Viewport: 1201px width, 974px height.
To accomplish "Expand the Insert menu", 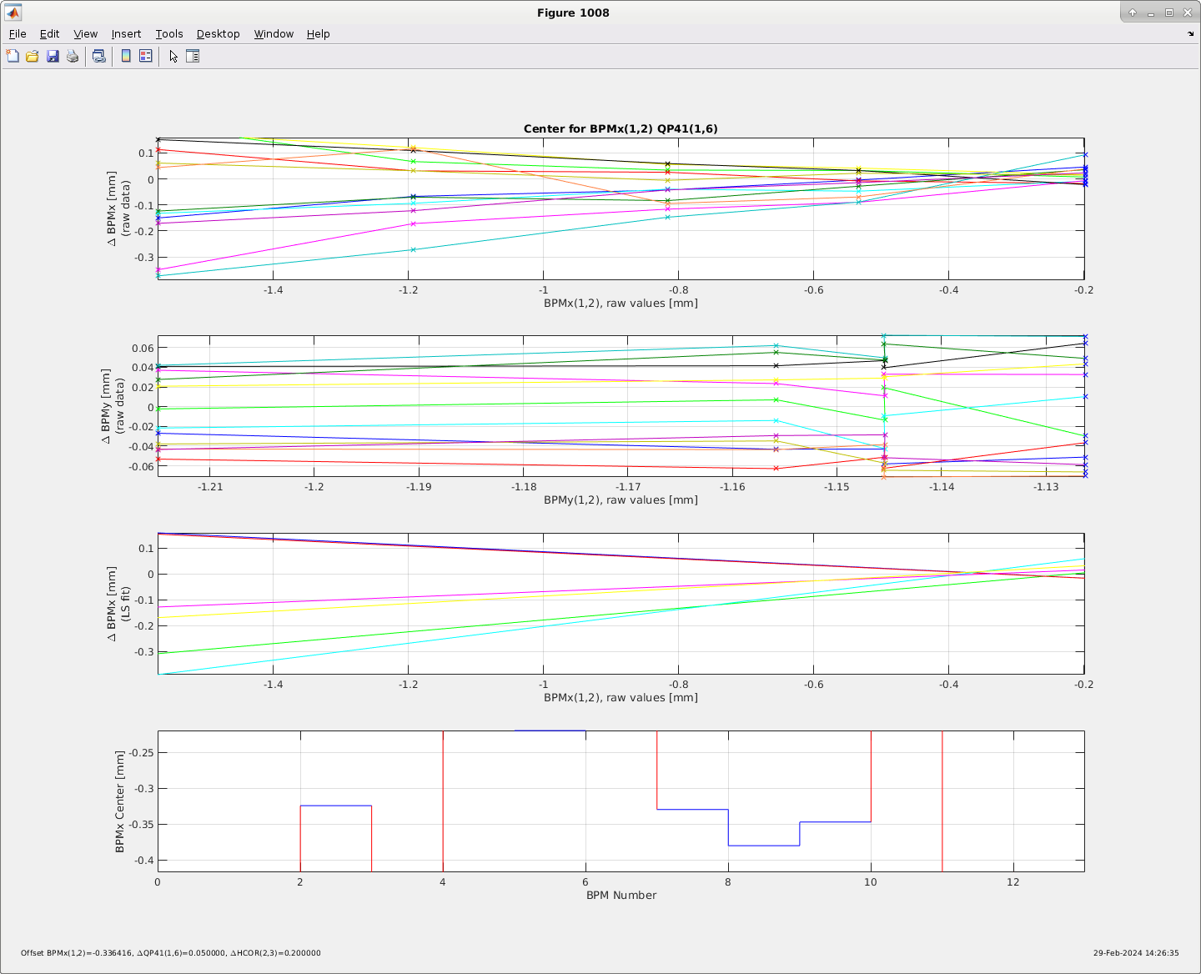I will click(x=126, y=34).
